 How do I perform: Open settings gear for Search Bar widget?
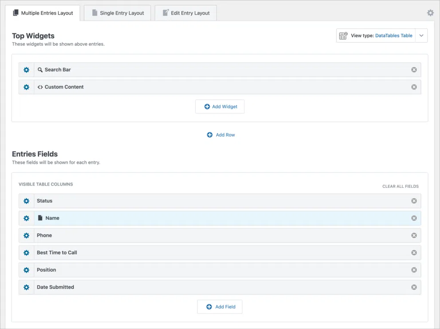click(x=26, y=70)
